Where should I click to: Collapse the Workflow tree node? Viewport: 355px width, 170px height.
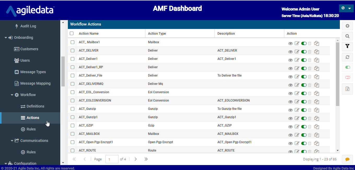12,95
